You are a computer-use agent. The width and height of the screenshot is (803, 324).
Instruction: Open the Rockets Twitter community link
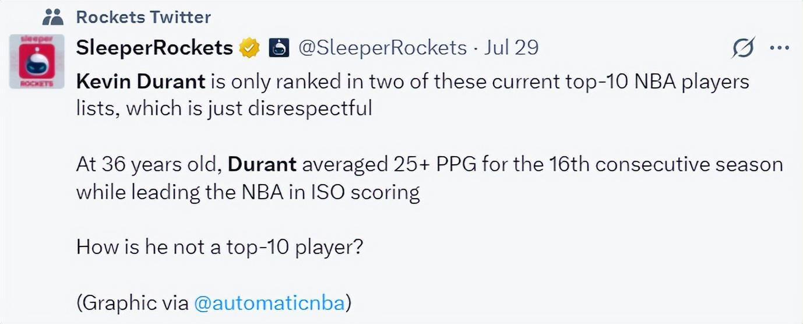143,17
